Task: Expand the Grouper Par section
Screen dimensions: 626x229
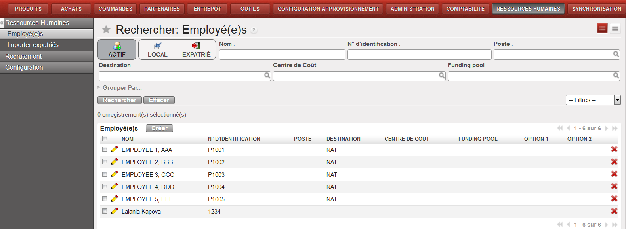Action: [121, 88]
